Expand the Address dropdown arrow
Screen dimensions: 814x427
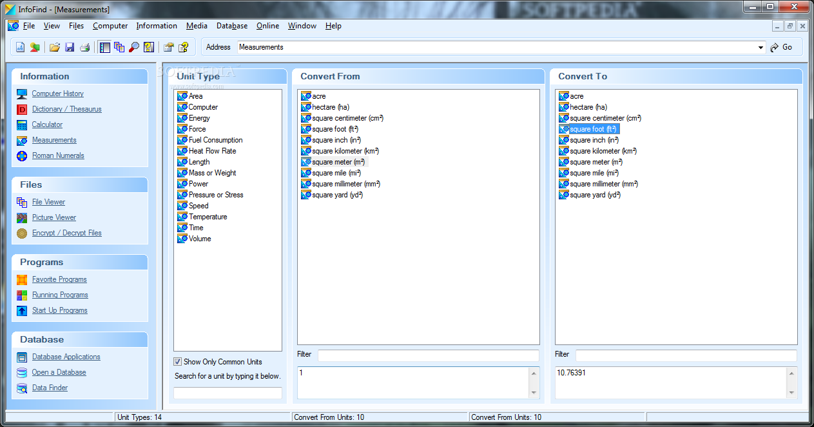[761, 47]
